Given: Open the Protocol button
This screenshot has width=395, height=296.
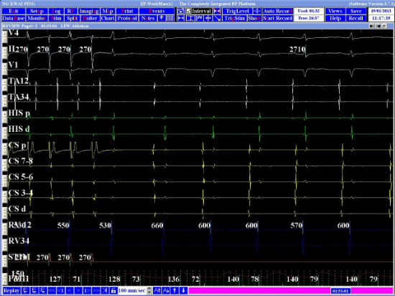Looking at the screenshot, I should coord(127,19).
